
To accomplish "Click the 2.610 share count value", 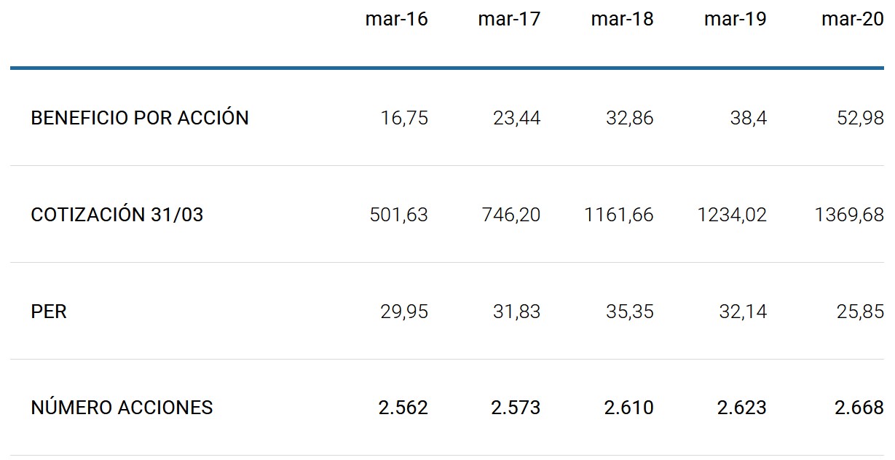I will [x=629, y=408].
